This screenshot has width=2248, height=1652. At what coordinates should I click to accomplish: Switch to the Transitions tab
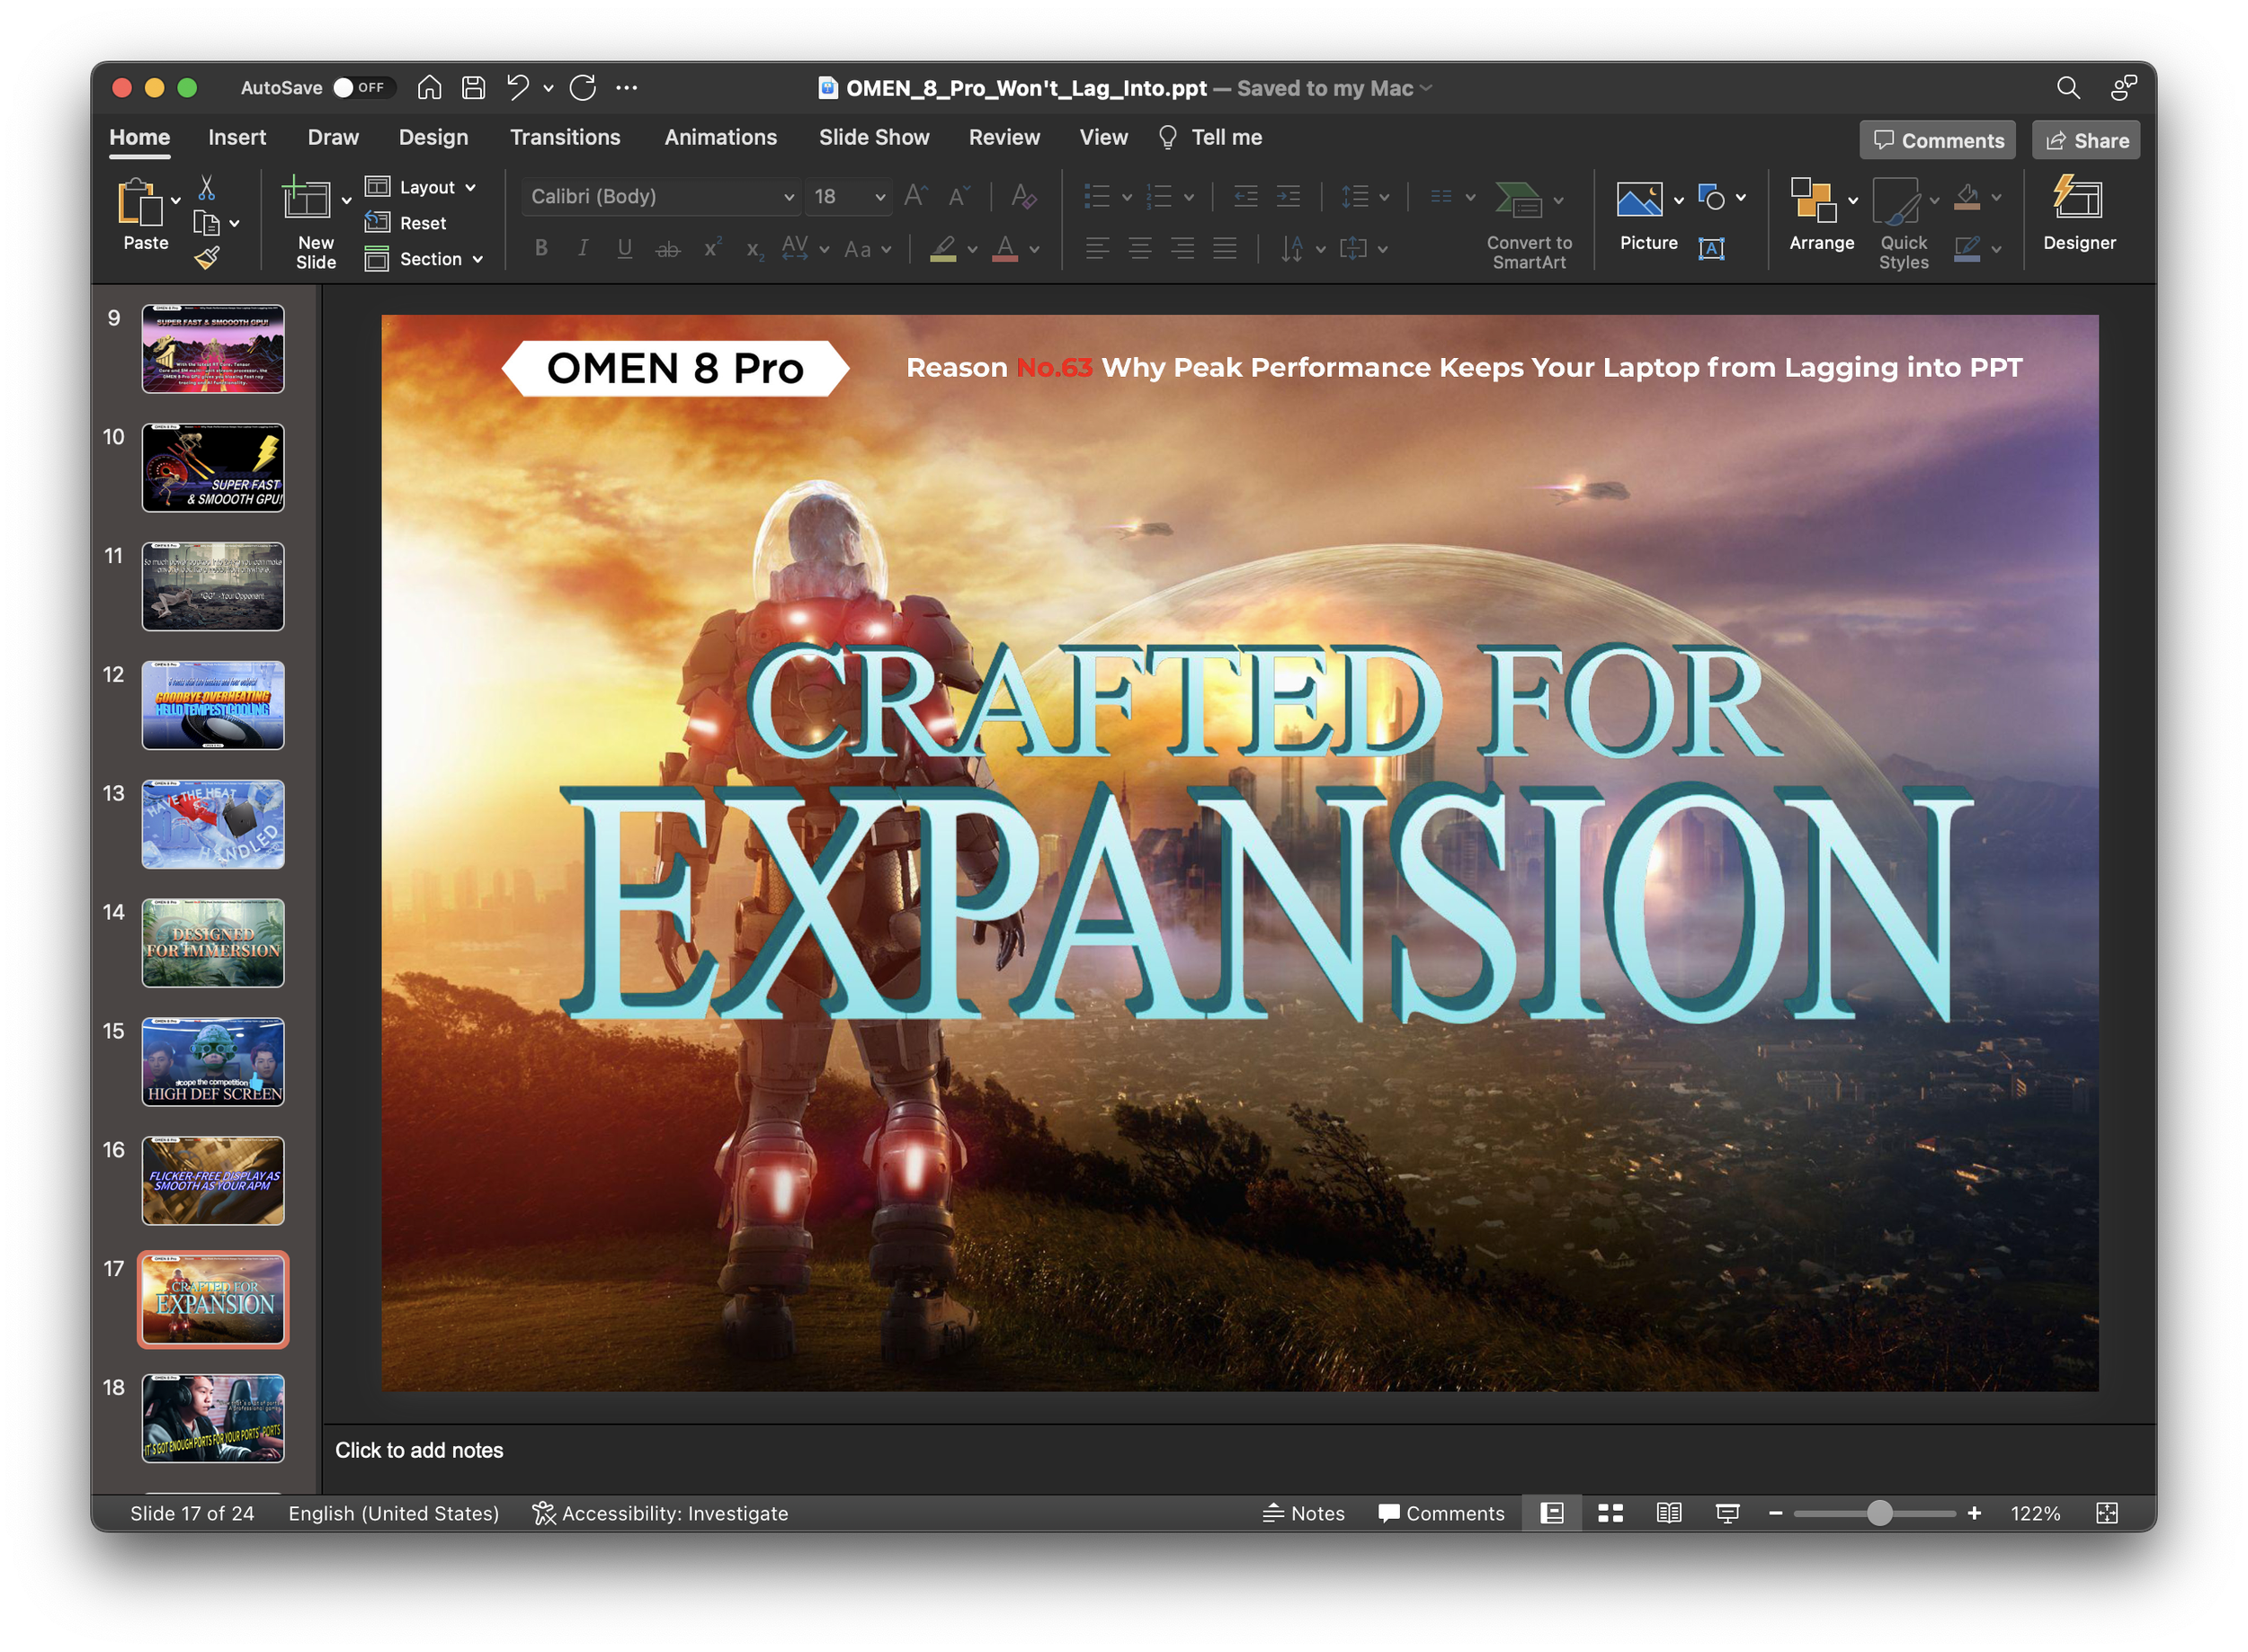(x=565, y=137)
